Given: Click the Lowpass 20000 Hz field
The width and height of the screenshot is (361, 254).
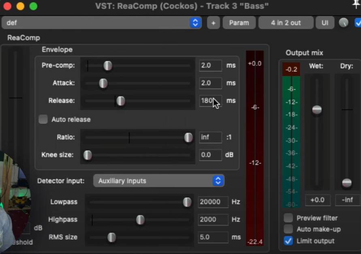Looking at the screenshot, I should click(x=213, y=202).
